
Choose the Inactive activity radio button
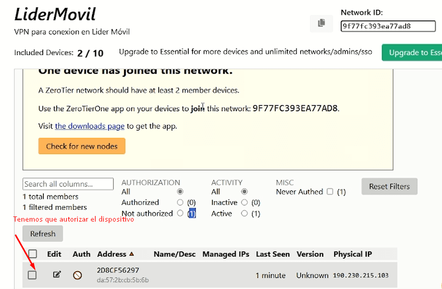point(244,203)
